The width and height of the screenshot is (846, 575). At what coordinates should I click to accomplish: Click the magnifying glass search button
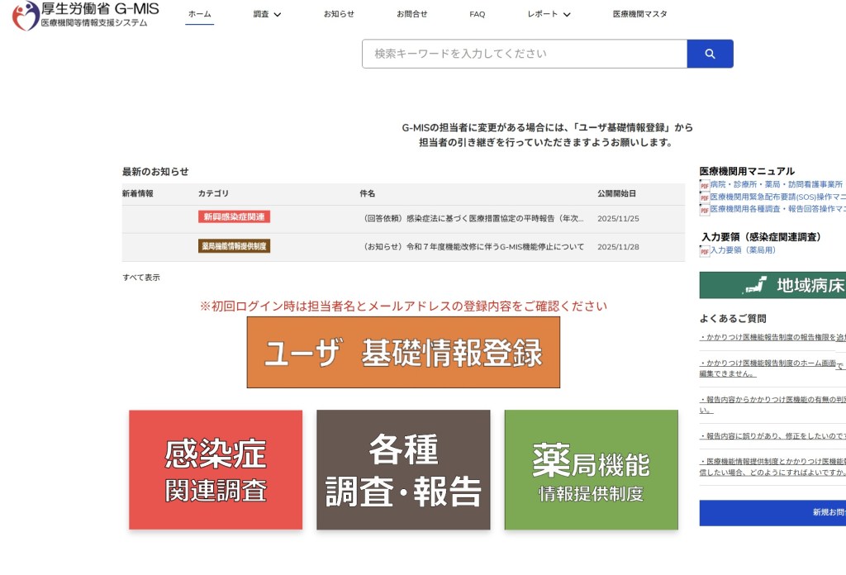click(x=710, y=54)
